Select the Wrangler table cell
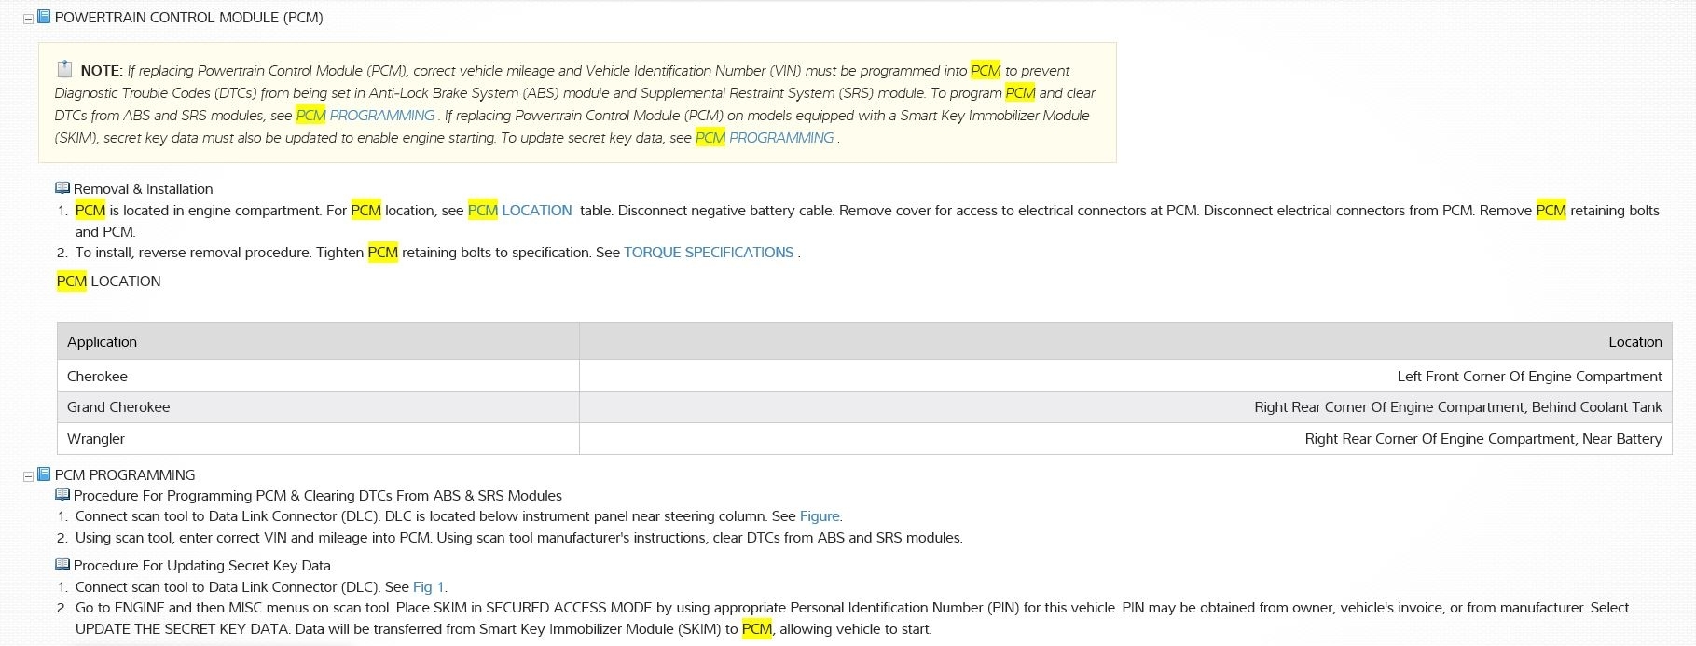 318,439
